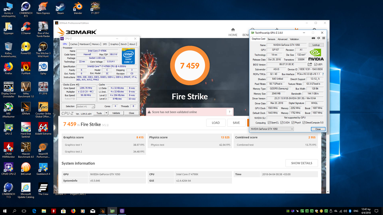383x215 pixels.
Task: Open the Bench tab in CPU-Z
Action: pos(124,44)
